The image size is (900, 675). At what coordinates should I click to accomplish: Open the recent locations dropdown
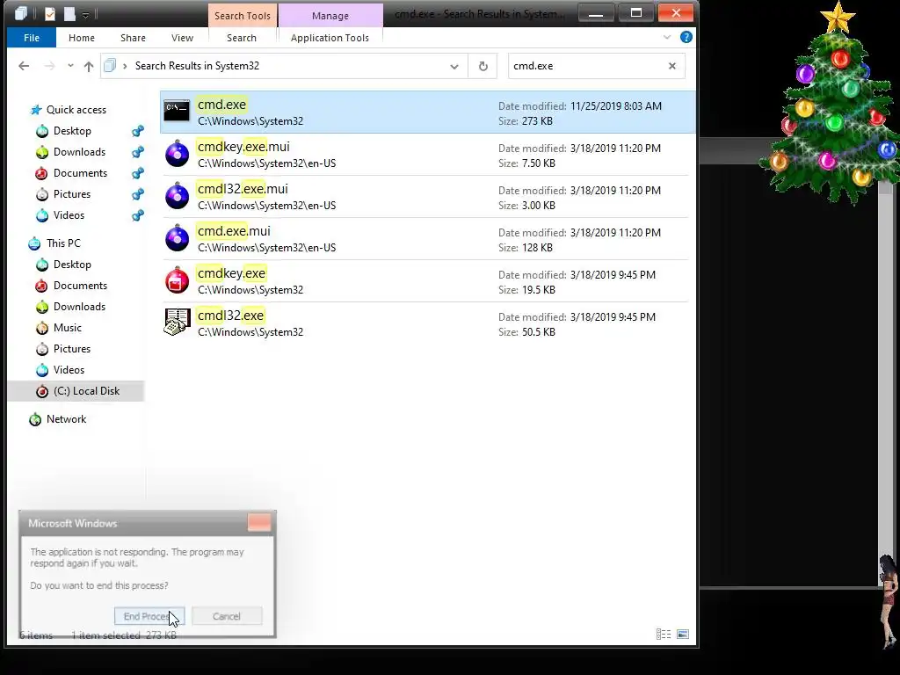click(70, 66)
